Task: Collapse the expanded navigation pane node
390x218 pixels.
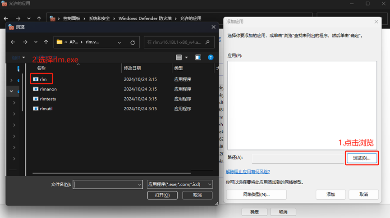Action: [11, 91]
